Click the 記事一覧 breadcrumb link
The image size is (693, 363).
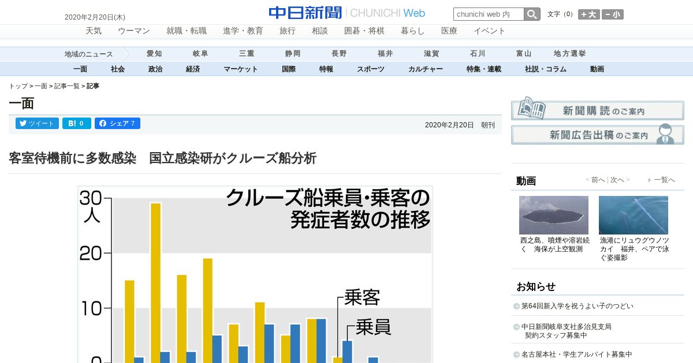(67, 86)
